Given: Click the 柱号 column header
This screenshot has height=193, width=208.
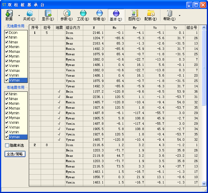Looking at the screenshot, I should (47, 28).
